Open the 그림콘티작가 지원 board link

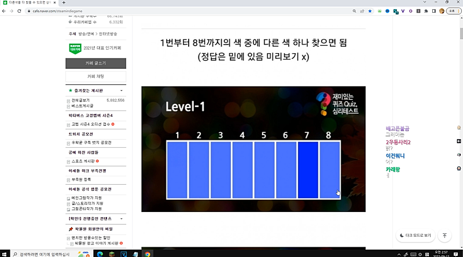pyautogui.click(x=86, y=208)
